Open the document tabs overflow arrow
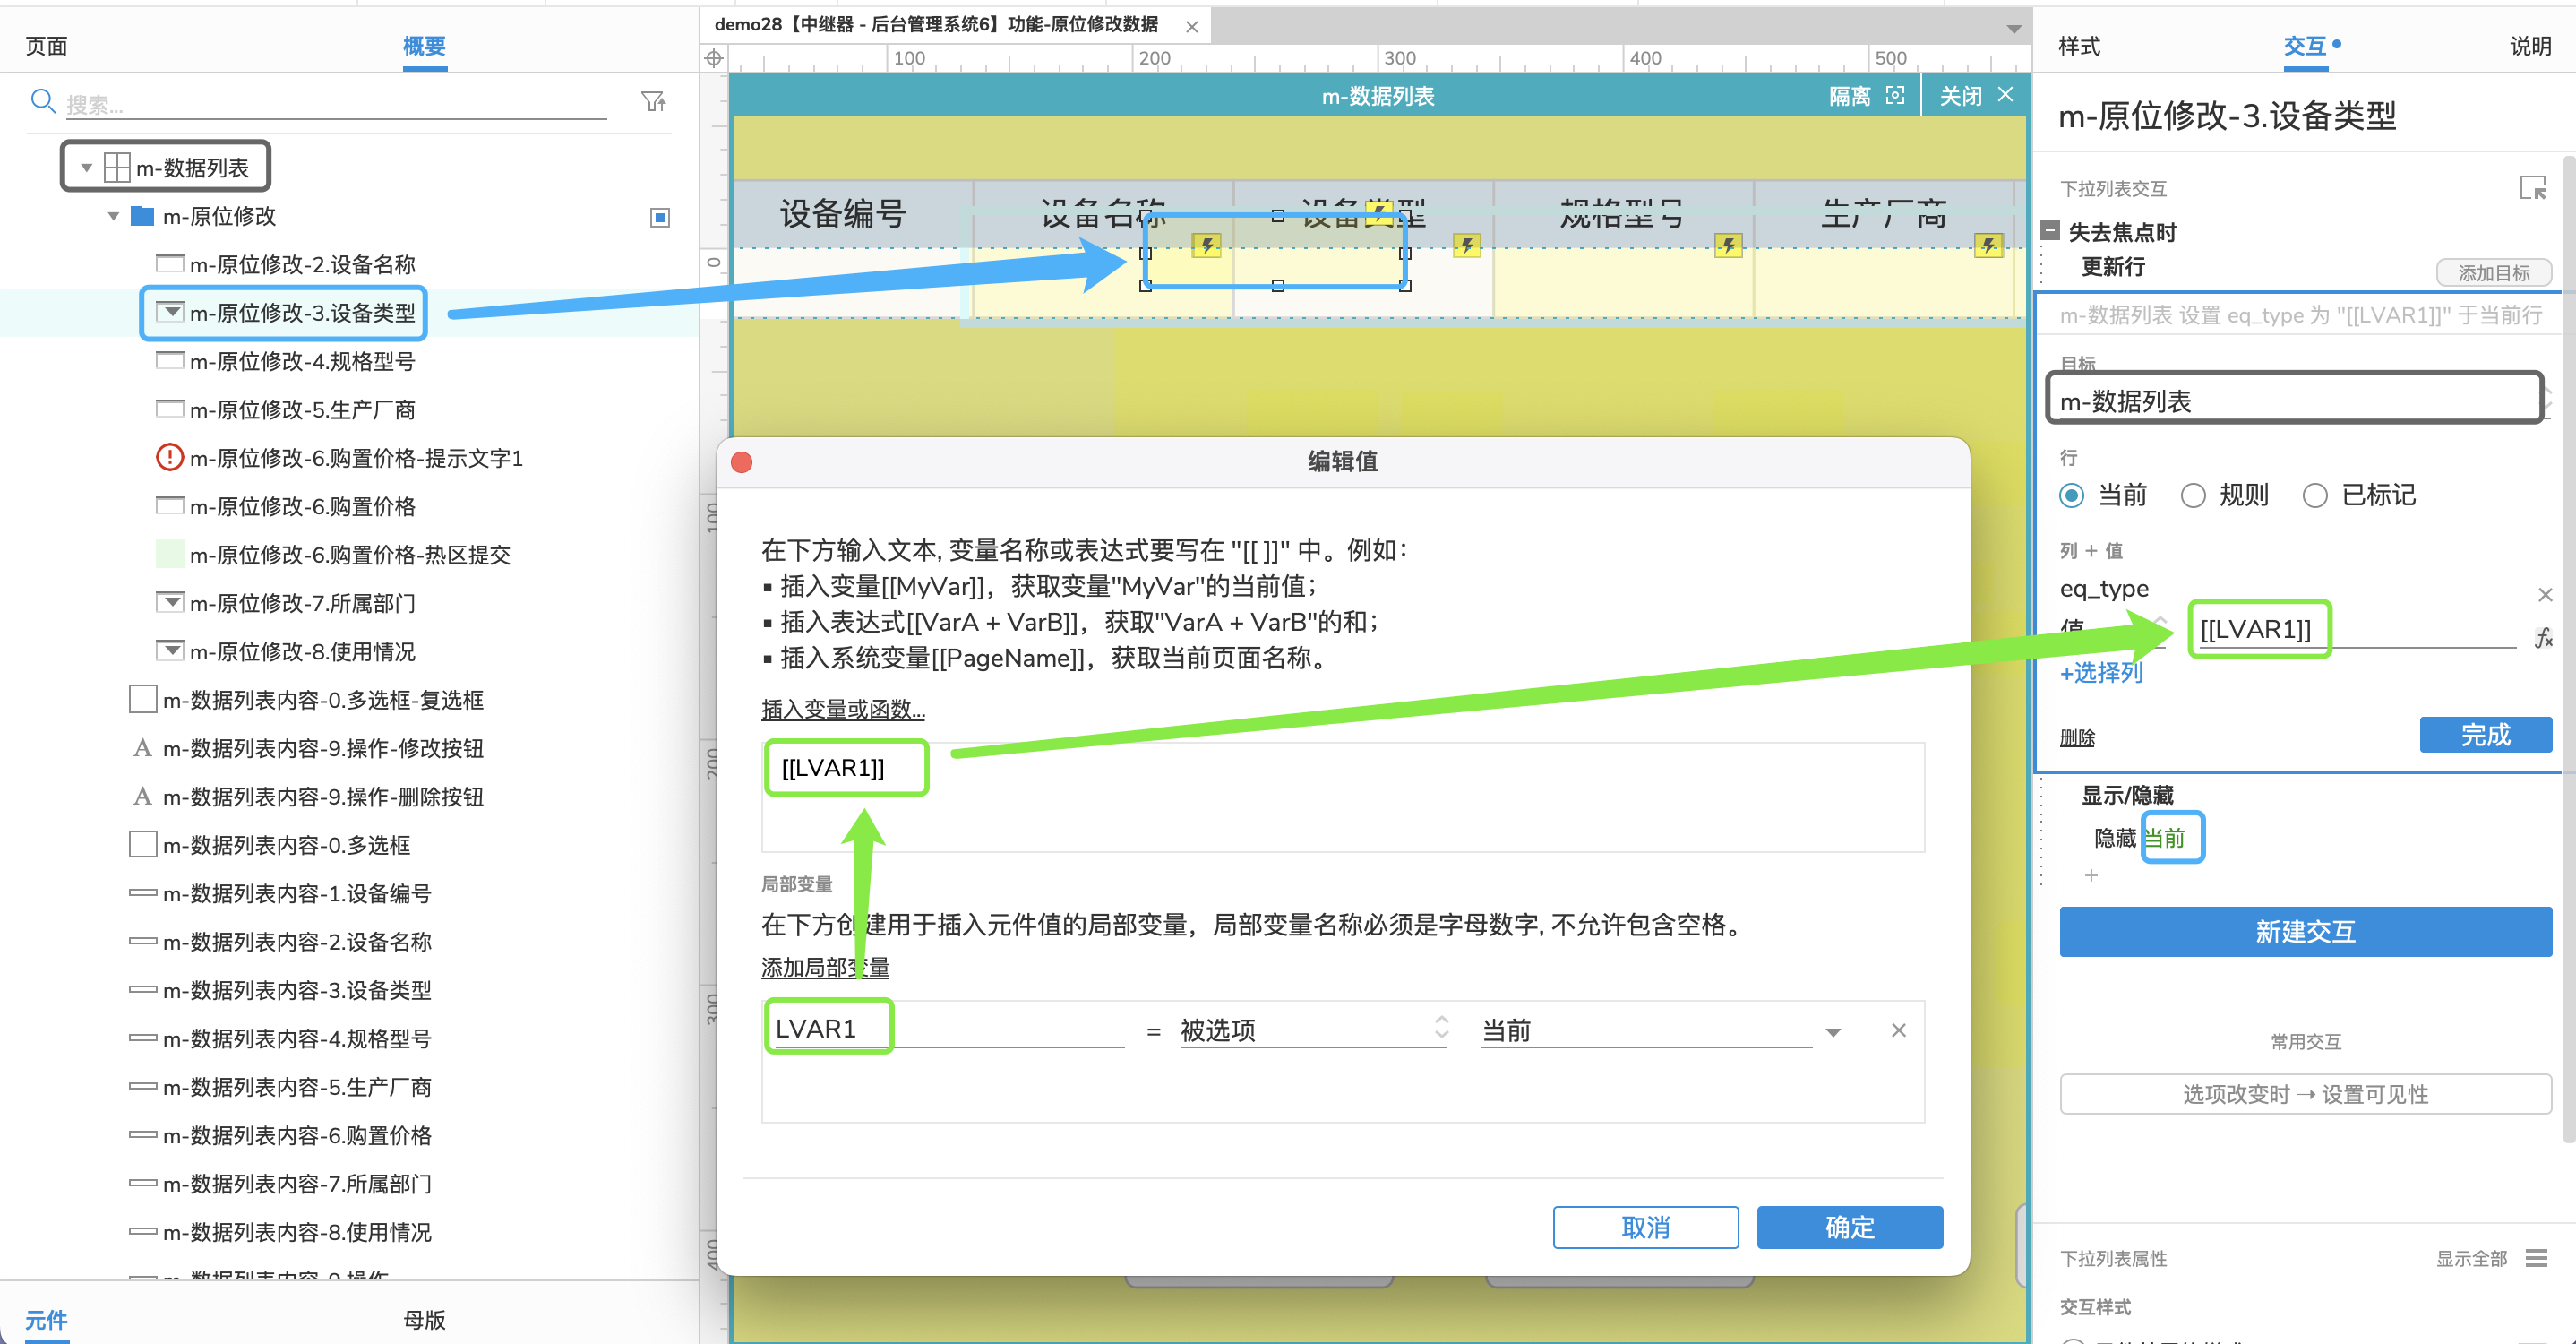 [x=2014, y=29]
